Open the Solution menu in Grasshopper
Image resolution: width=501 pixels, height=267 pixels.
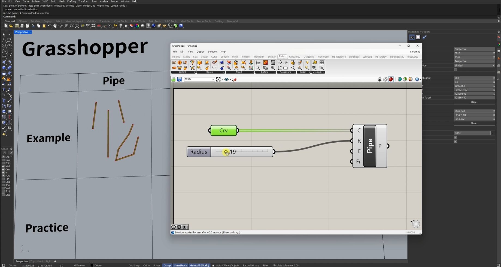212,52
